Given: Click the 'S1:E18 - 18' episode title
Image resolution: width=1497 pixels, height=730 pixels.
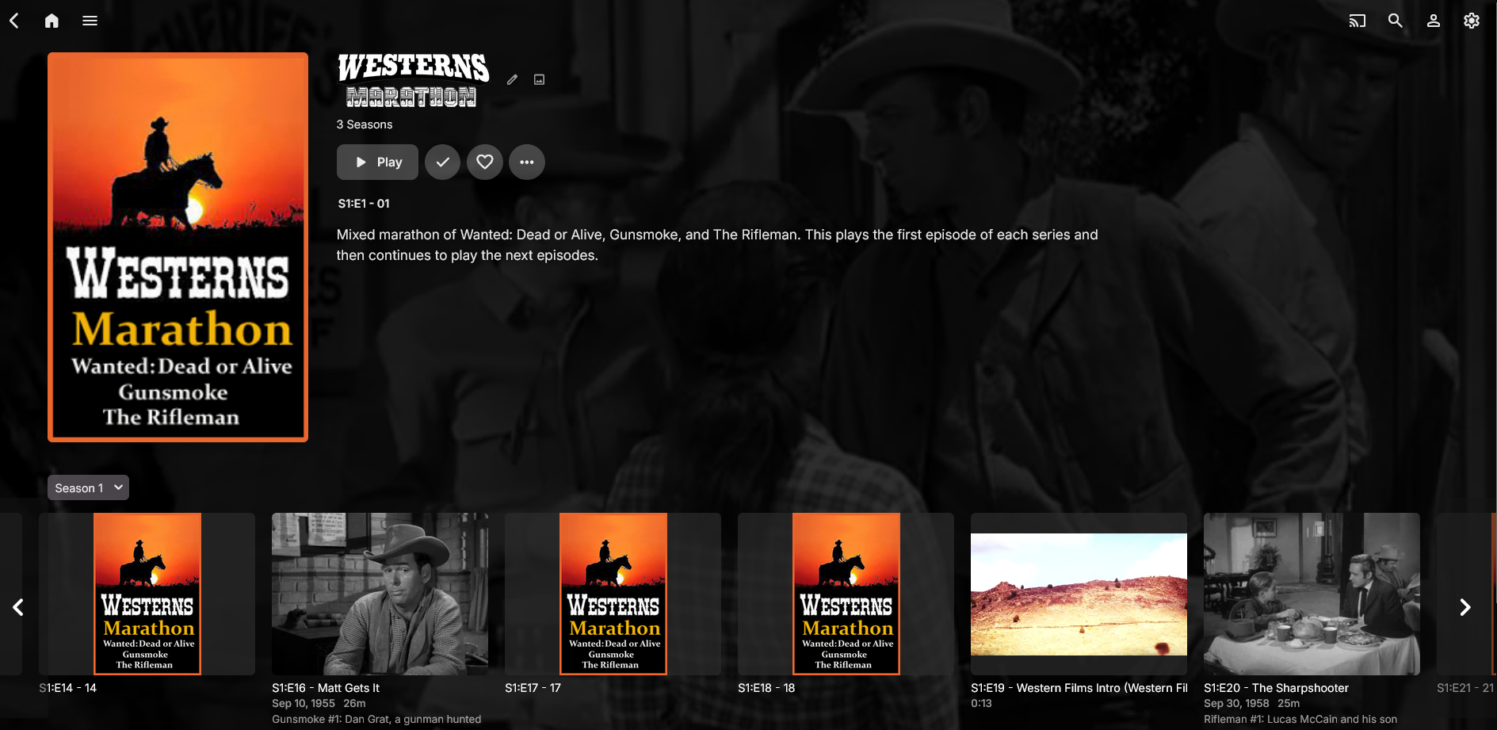Looking at the screenshot, I should 766,688.
